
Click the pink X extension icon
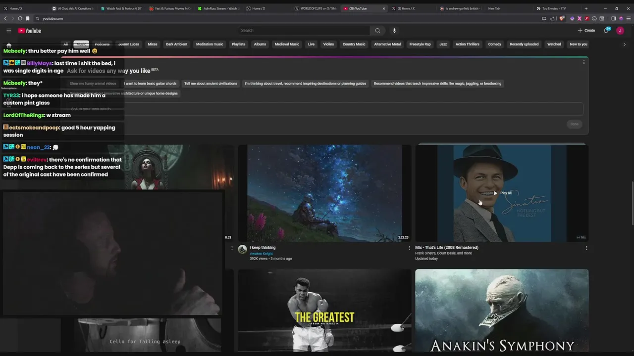(580, 18)
